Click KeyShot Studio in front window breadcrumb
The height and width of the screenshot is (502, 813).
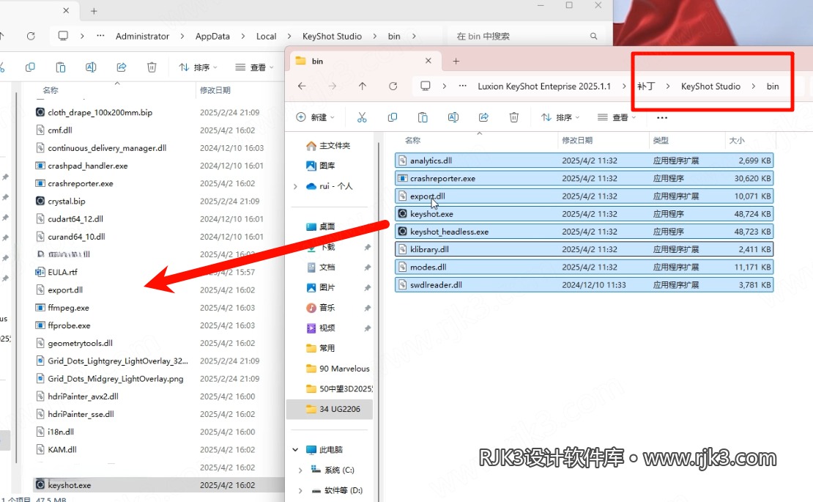710,86
